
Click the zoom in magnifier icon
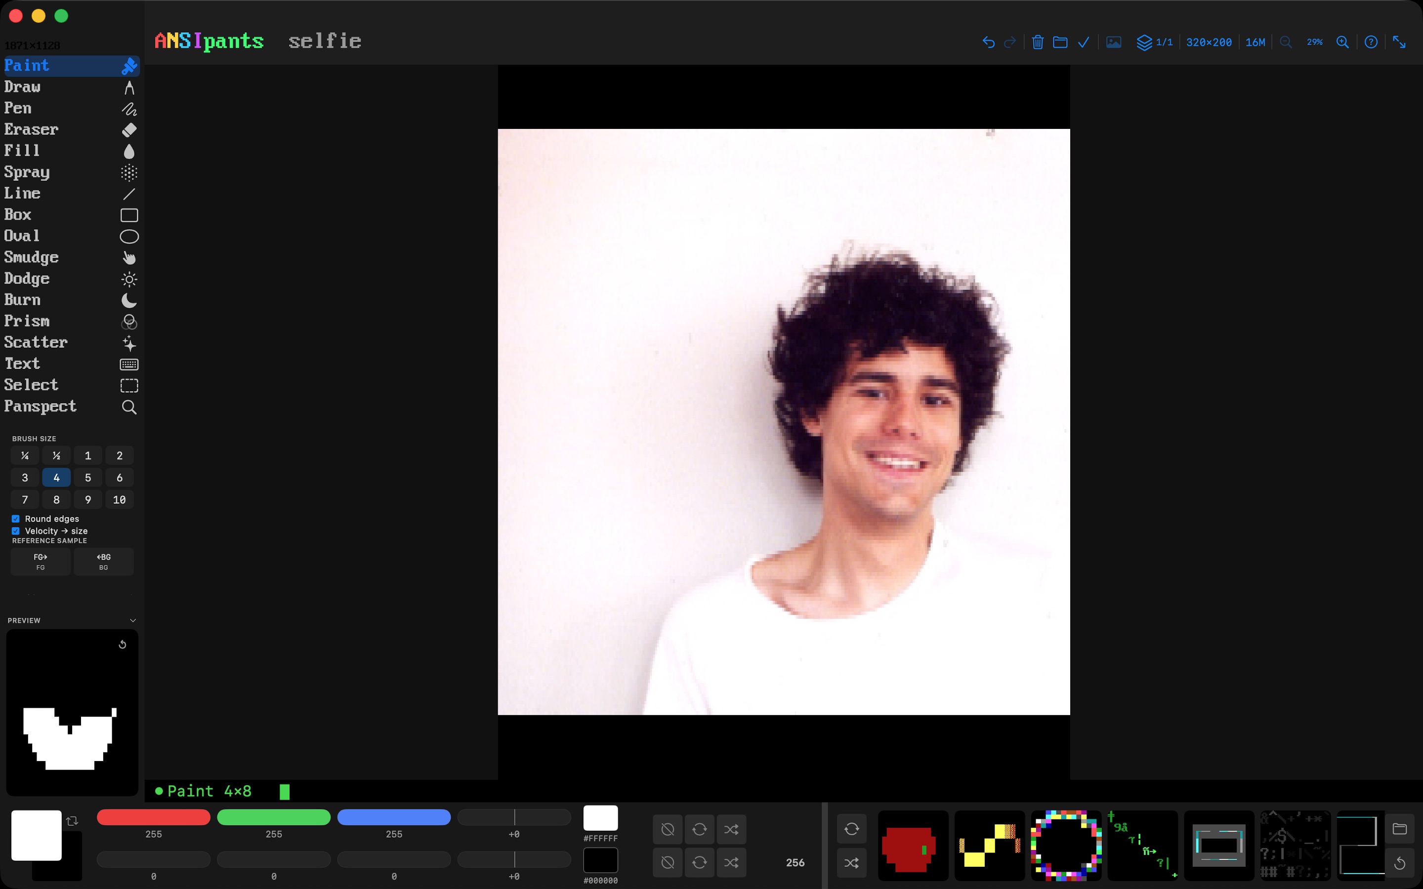(1342, 42)
